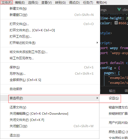Screen dimensions: 128x139
Task: Open the 文件(F) menu
Action: (x=7, y=3)
